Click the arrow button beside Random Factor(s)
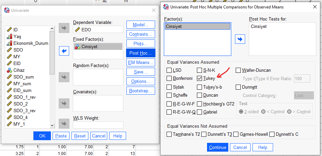 tap(64, 77)
